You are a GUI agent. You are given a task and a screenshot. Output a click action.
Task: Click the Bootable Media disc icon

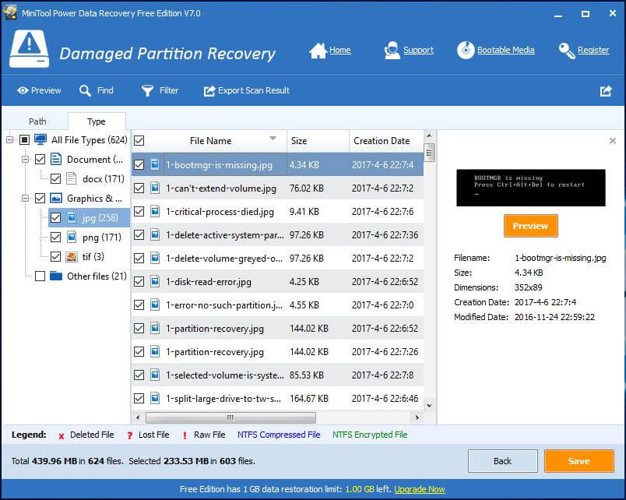(x=466, y=51)
